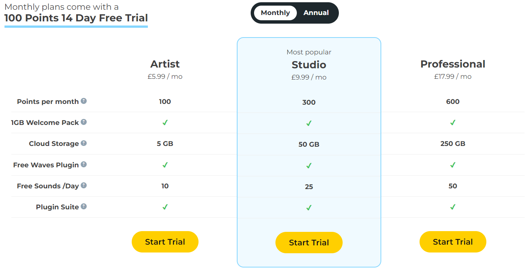Click help icon beside Cloud Storage

tap(84, 143)
